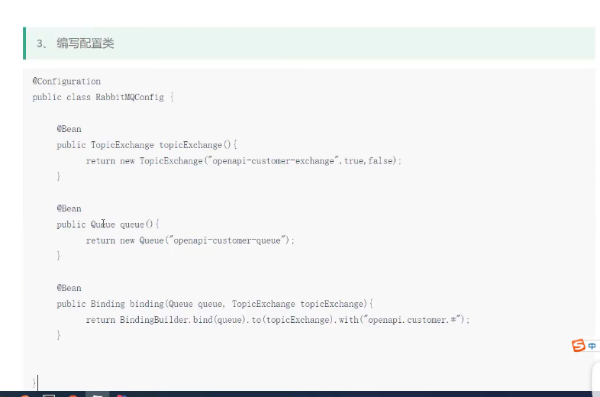Image resolution: width=600 pixels, height=397 pixels.
Task: Open the highlighted active app in the taskbar
Action: point(96,395)
